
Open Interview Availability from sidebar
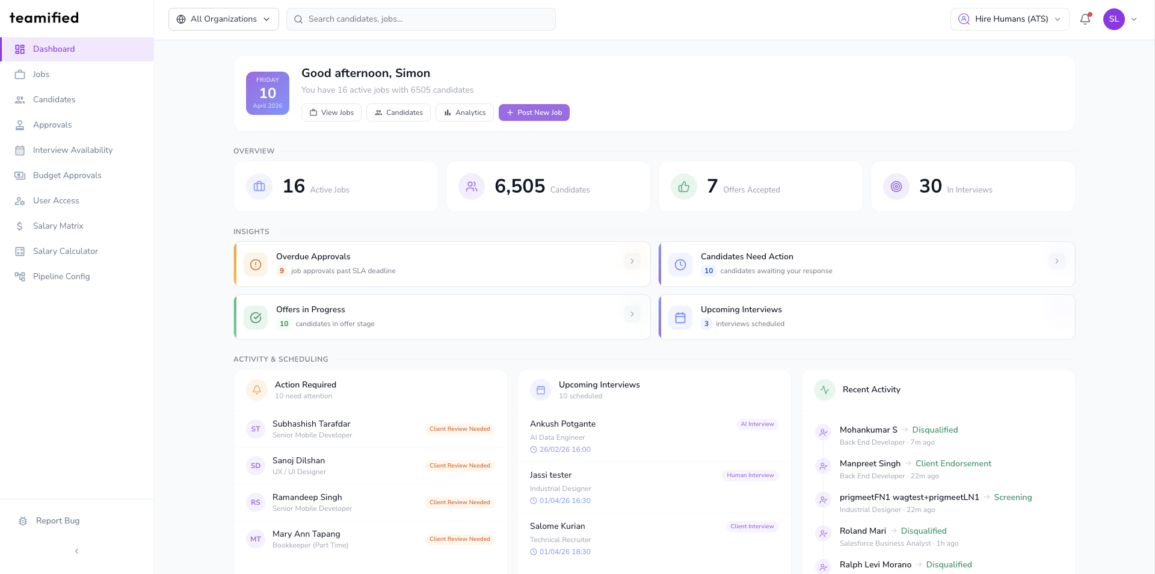[73, 150]
